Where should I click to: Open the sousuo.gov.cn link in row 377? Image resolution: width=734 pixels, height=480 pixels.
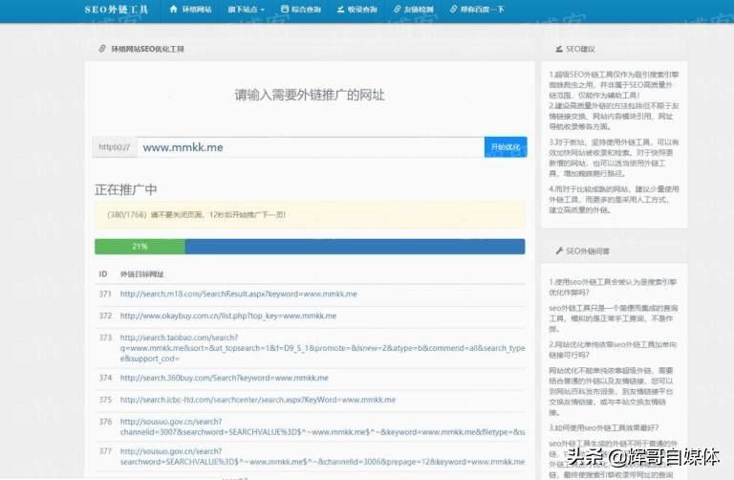(x=322, y=457)
